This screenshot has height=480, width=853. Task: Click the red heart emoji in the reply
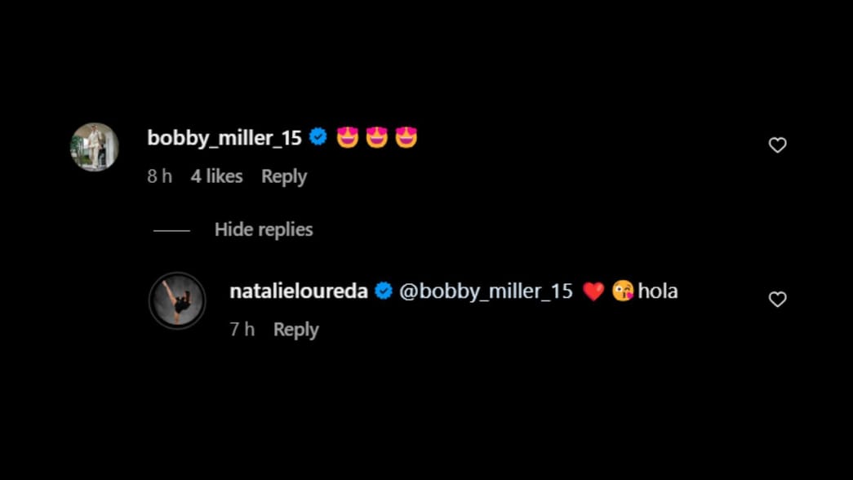pos(593,290)
